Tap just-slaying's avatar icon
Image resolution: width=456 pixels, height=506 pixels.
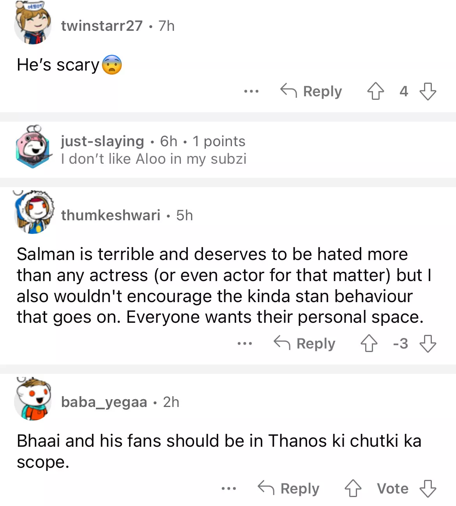33,147
